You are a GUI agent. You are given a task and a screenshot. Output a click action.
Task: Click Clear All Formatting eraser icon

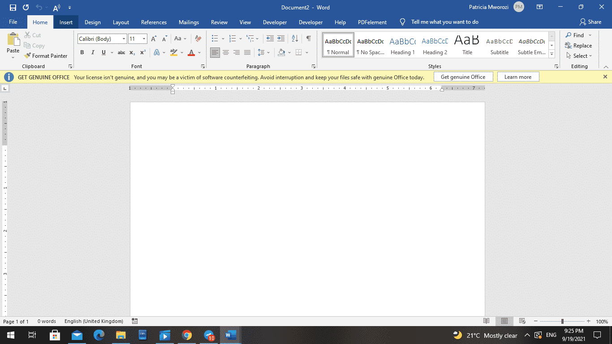pyautogui.click(x=198, y=39)
